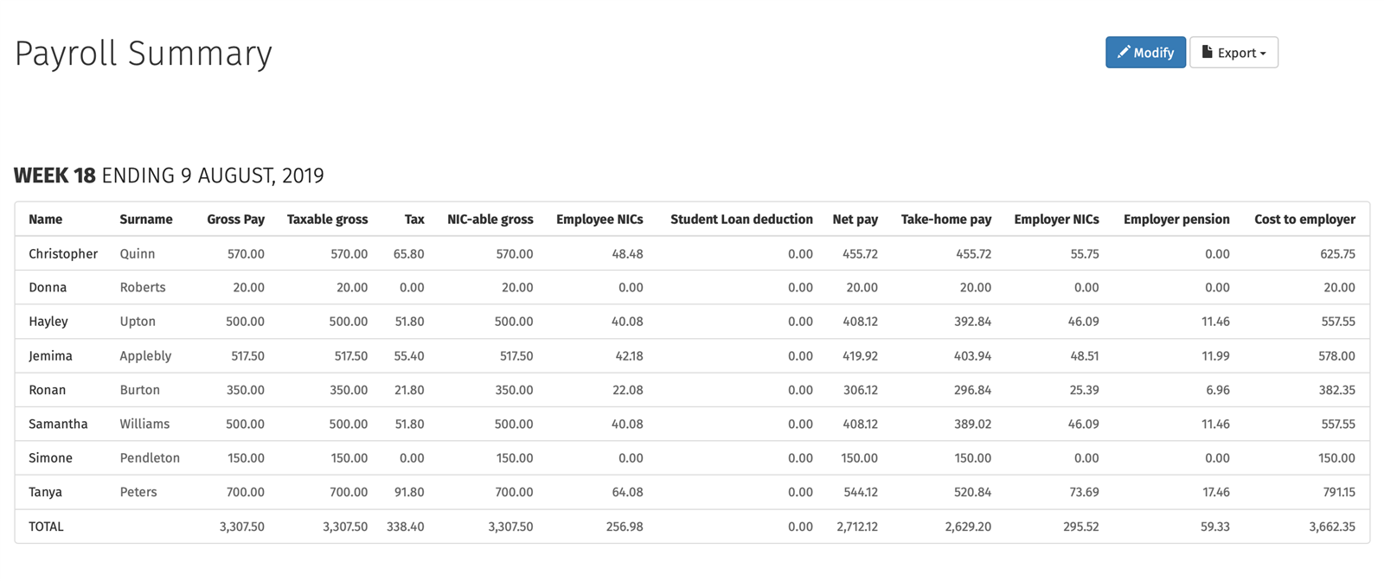Select the Name column header
Viewport: 1384px width, 581px height.
(x=45, y=220)
